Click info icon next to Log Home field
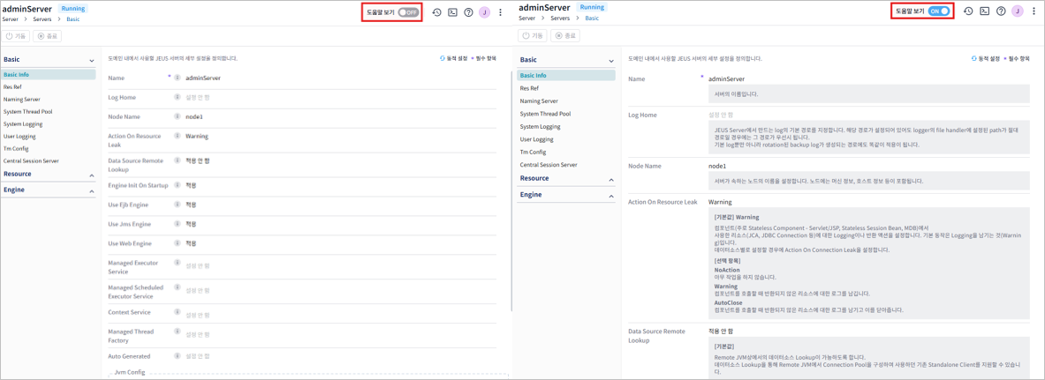Image resolution: width=1045 pixels, height=380 pixels. (178, 98)
